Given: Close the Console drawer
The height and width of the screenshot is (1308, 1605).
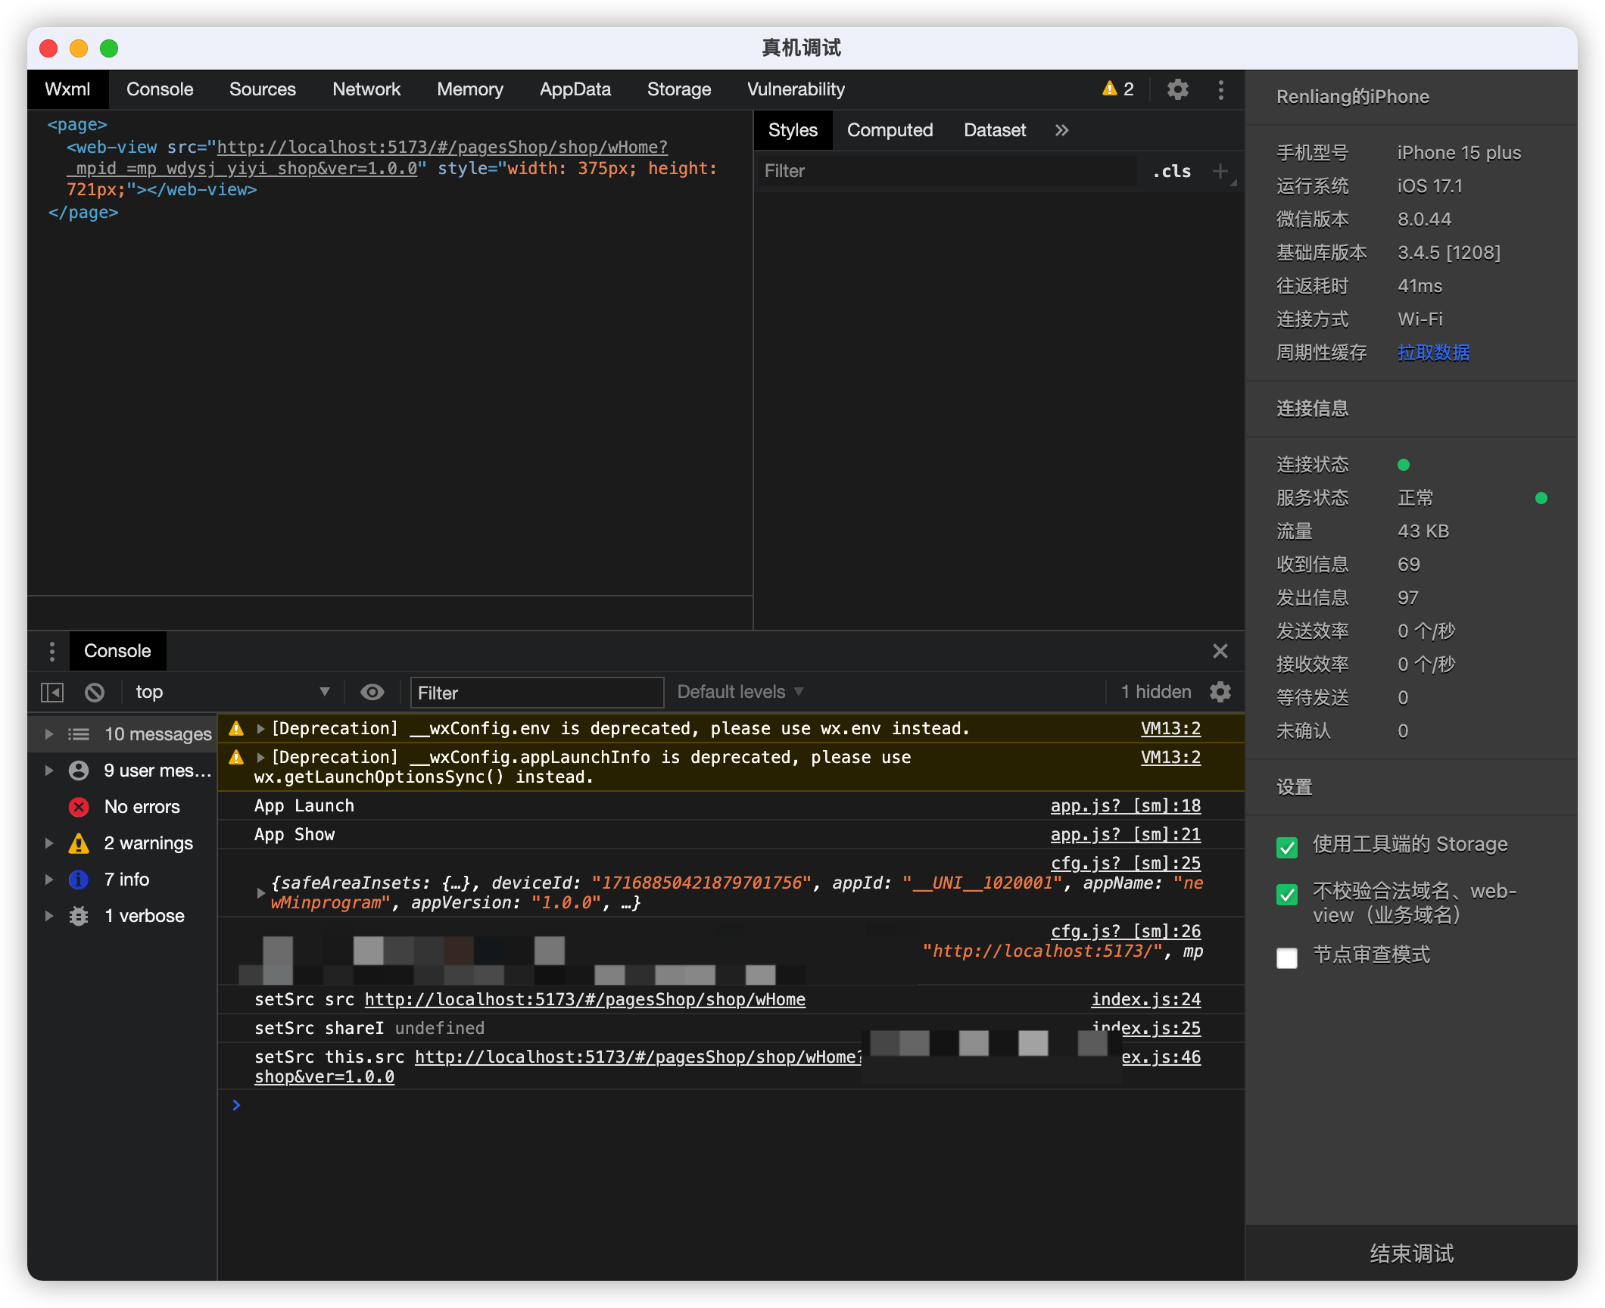Looking at the screenshot, I should tap(1220, 651).
